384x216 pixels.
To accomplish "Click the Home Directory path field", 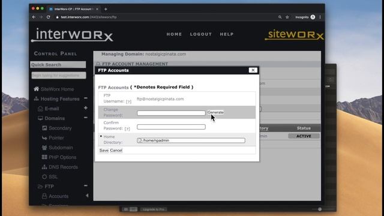I will point(191,140).
